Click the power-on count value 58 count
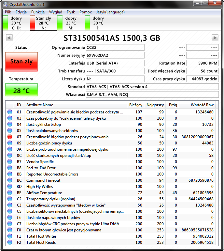224x251 pixels. (x=203, y=71)
